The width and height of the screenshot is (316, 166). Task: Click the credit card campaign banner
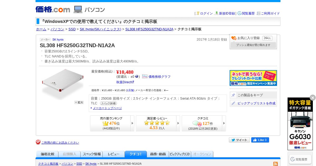253,78
